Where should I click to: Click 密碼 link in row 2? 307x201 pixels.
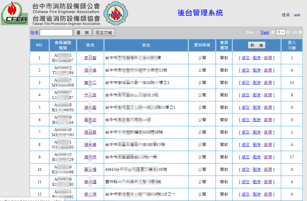click(268, 70)
